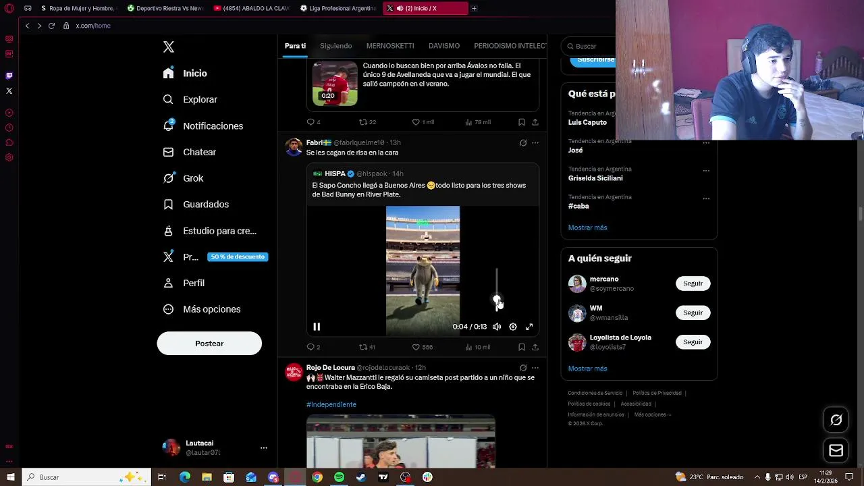The height and width of the screenshot is (486, 864).
Task: Open more options on Rojo De Locura post
Action: (535, 368)
